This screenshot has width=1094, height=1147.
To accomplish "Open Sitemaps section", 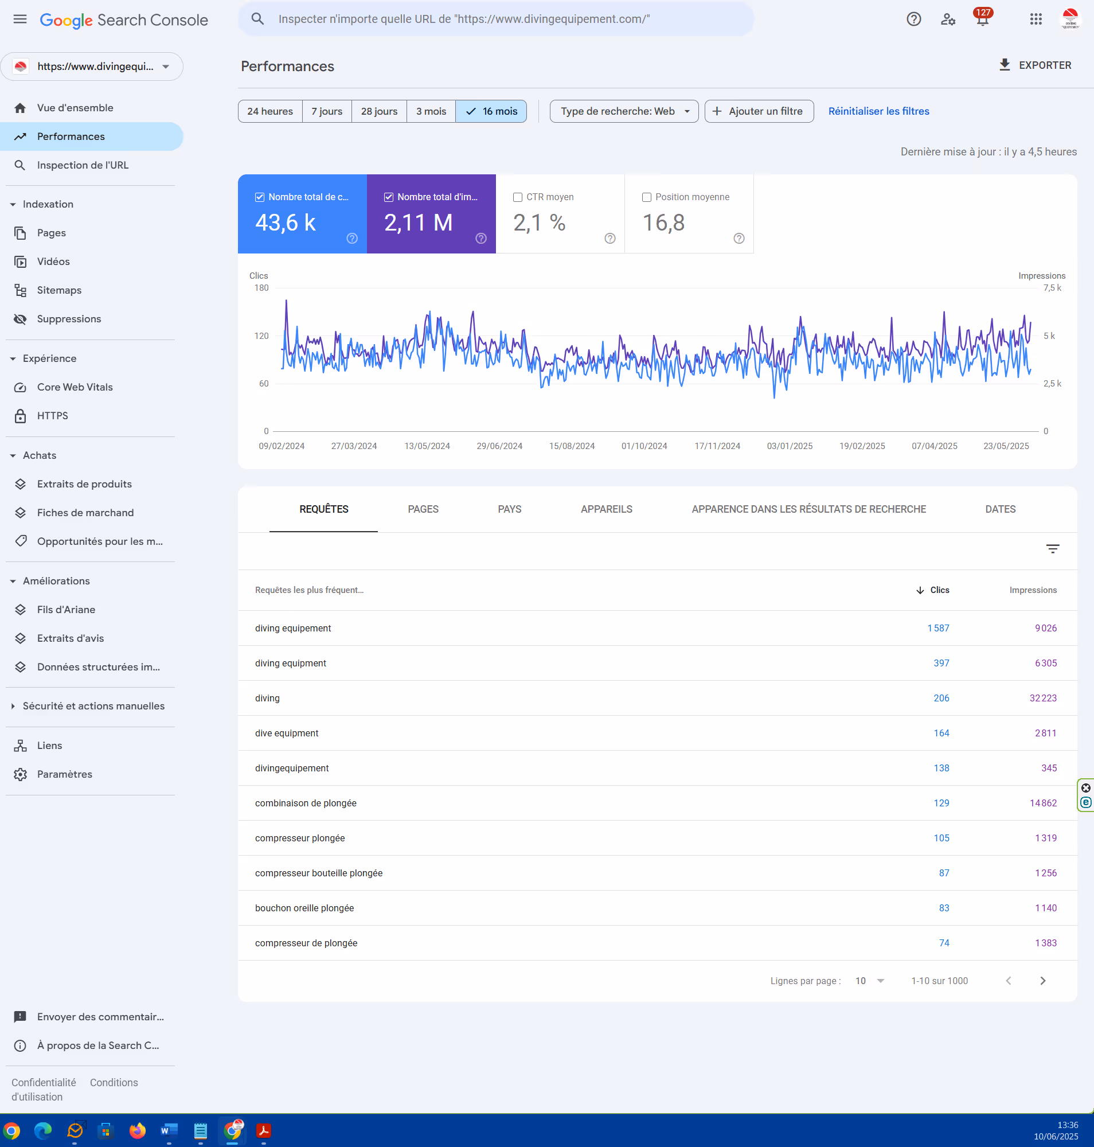I will (92, 290).
